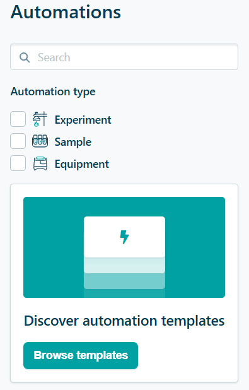Click the Equipment machine icon

point(40,163)
